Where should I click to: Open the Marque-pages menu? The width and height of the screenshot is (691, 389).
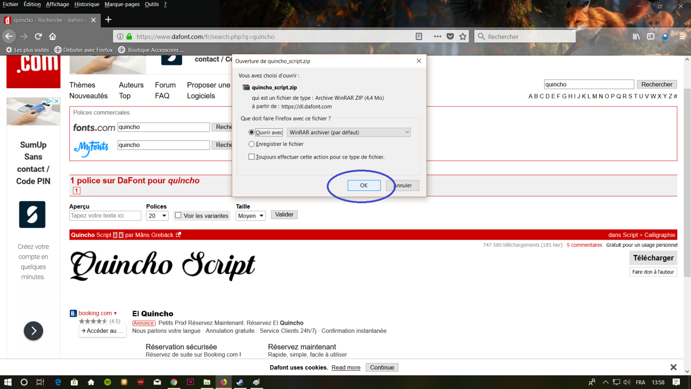(122, 4)
